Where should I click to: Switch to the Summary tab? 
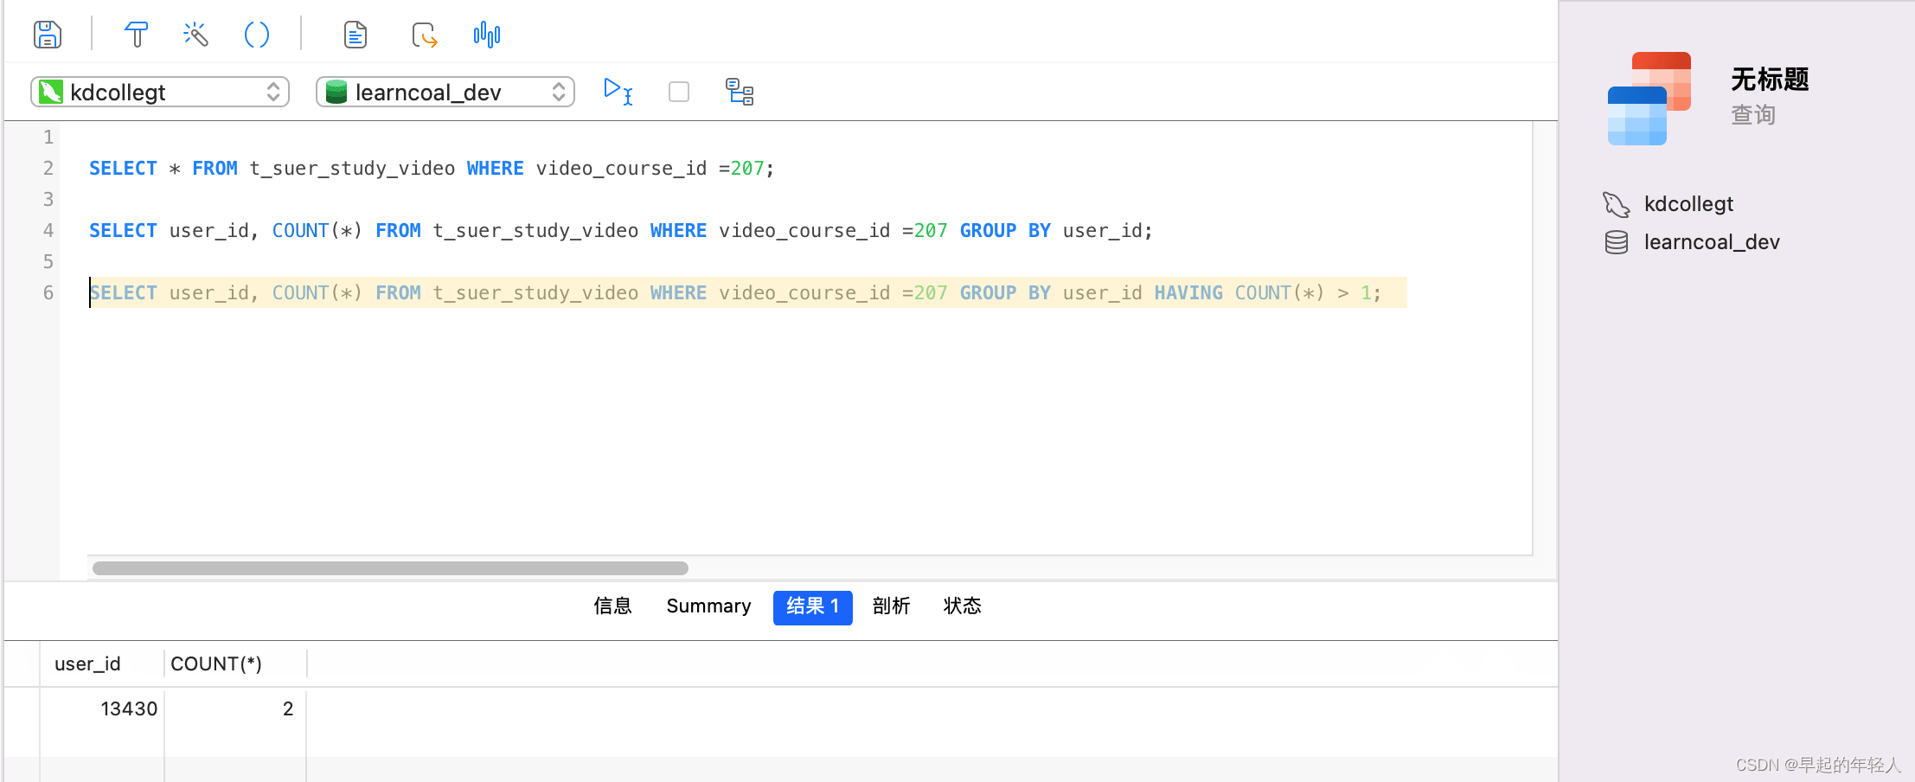(708, 606)
